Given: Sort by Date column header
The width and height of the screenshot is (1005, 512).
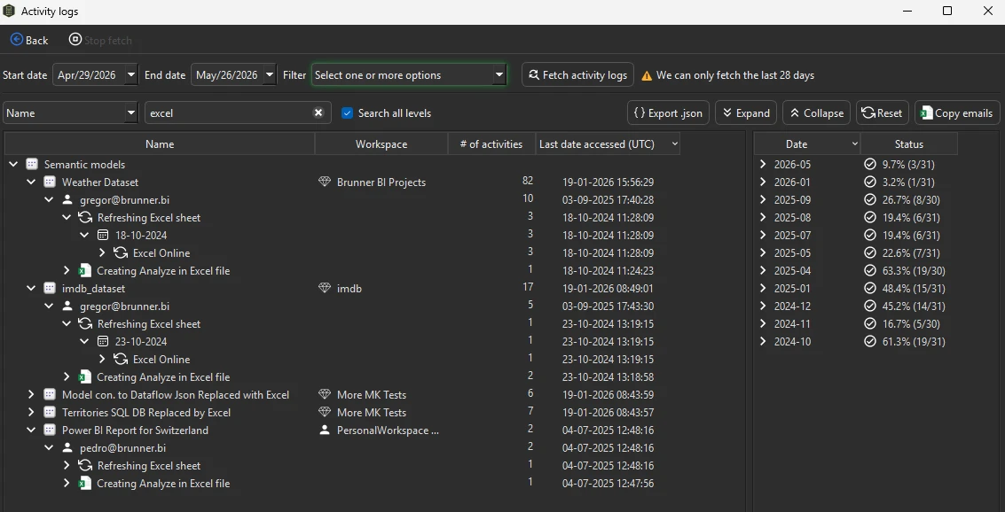Looking at the screenshot, I should click(806, 144).
